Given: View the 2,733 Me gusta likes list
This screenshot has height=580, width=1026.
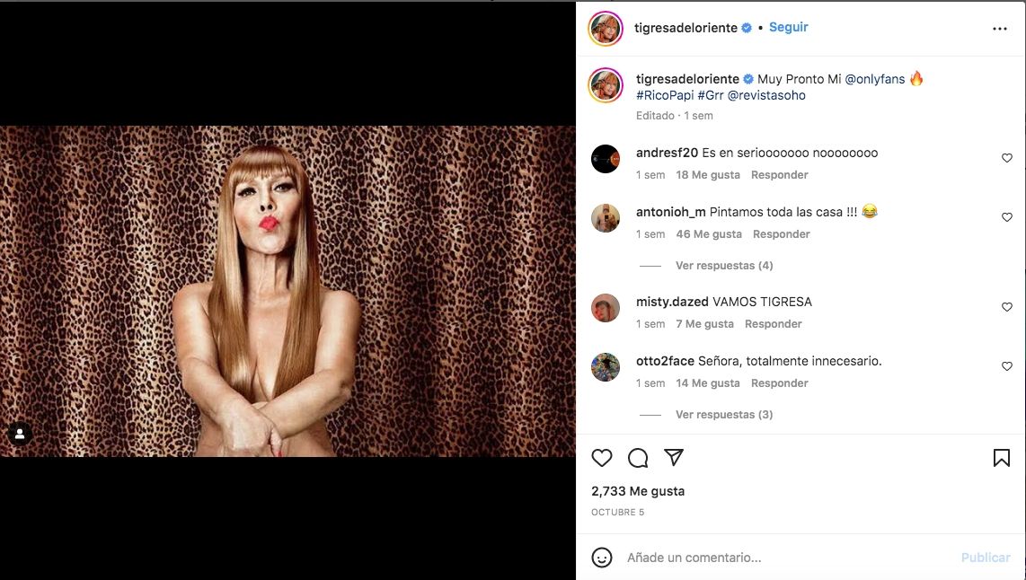Looking at the screenshot, I should click(638, 491).
